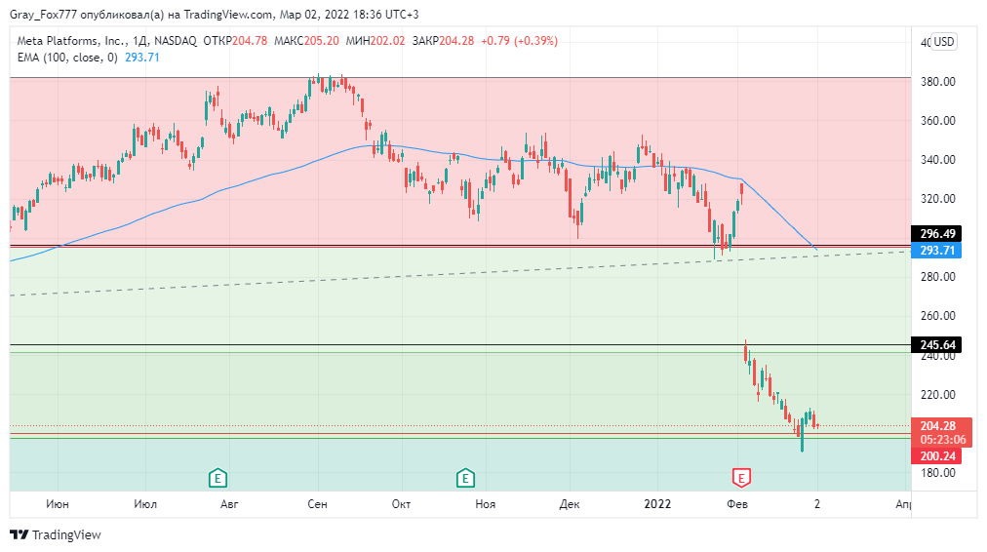Click the August earnings E marker
The image size is (987, 552).
pyautogui.click(x=217, y=478)
